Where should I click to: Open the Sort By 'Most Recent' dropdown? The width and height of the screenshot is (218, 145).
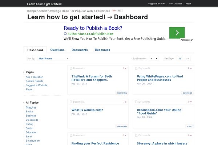pyautogui.click(x=54, y=58)
